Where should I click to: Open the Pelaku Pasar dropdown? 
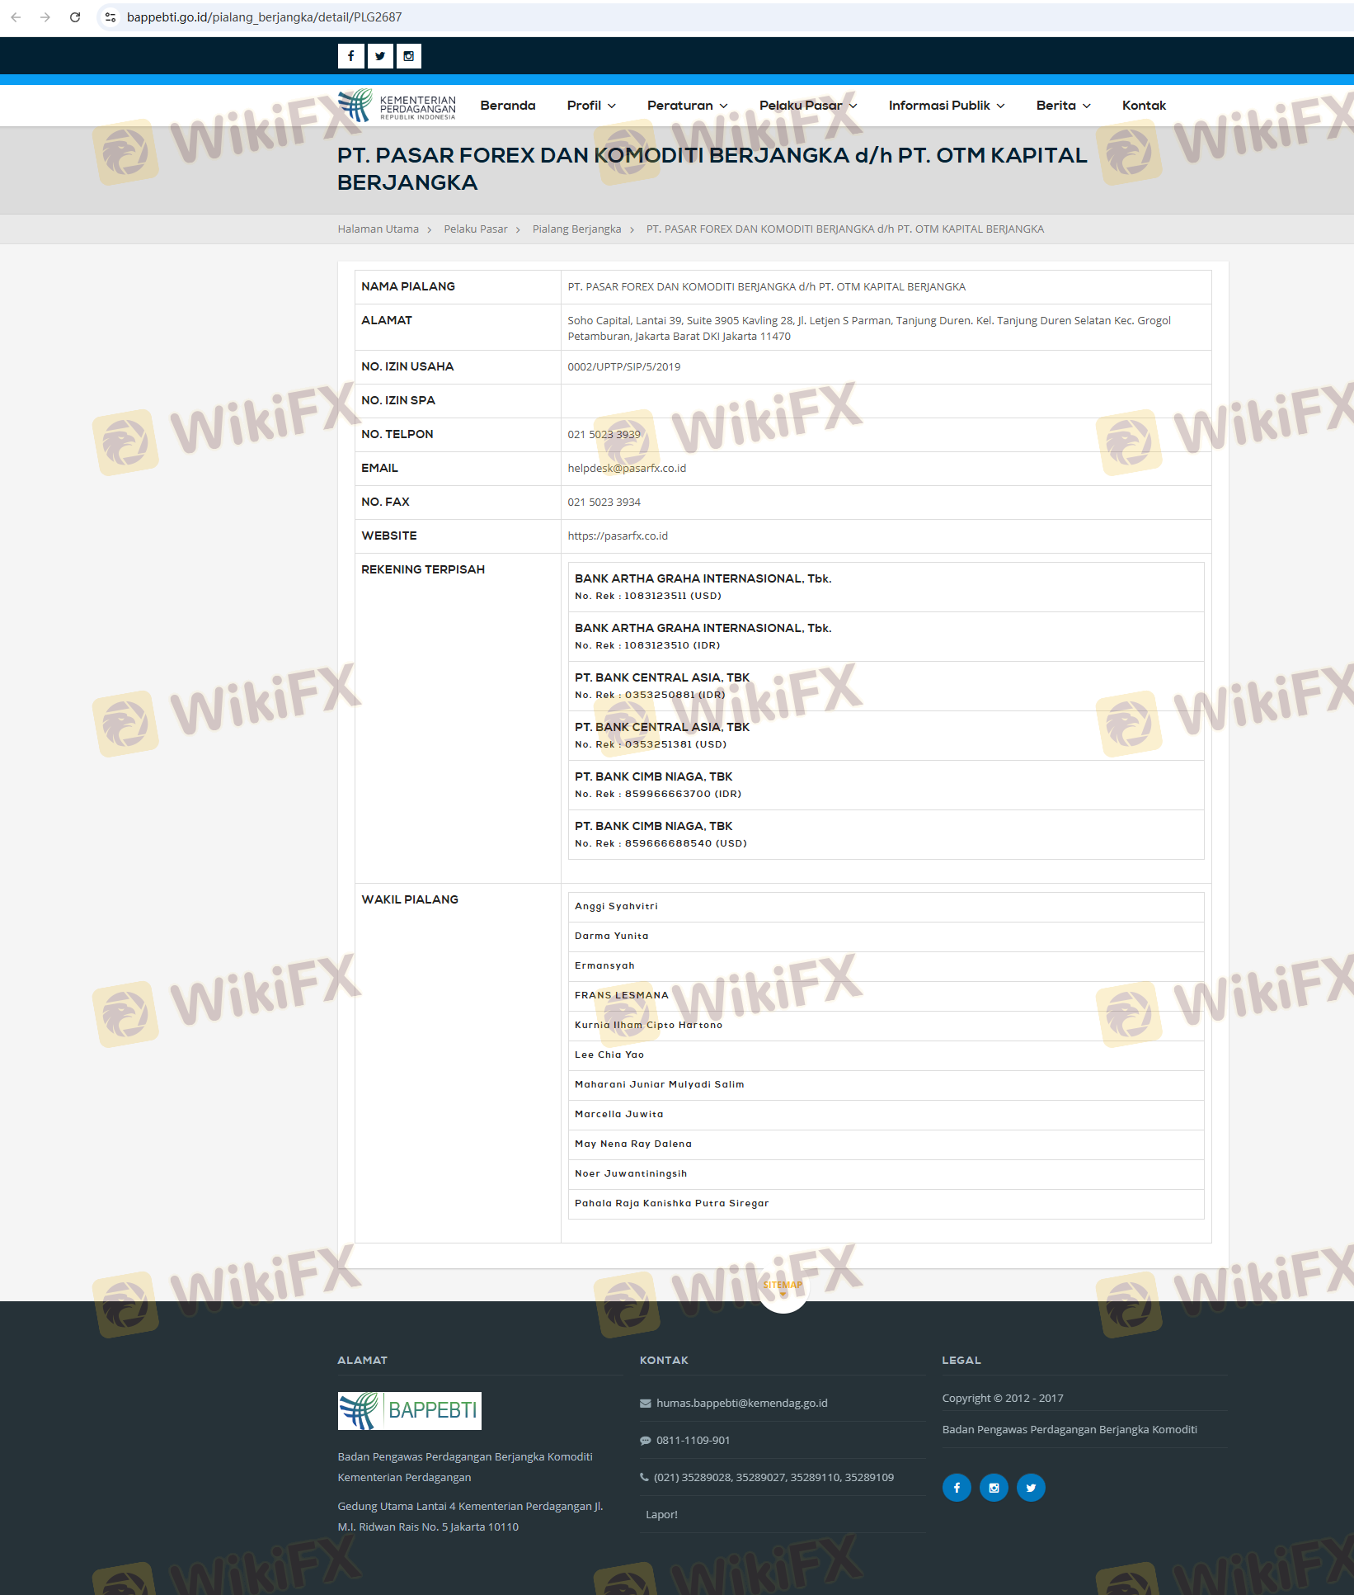click(808, 106)
